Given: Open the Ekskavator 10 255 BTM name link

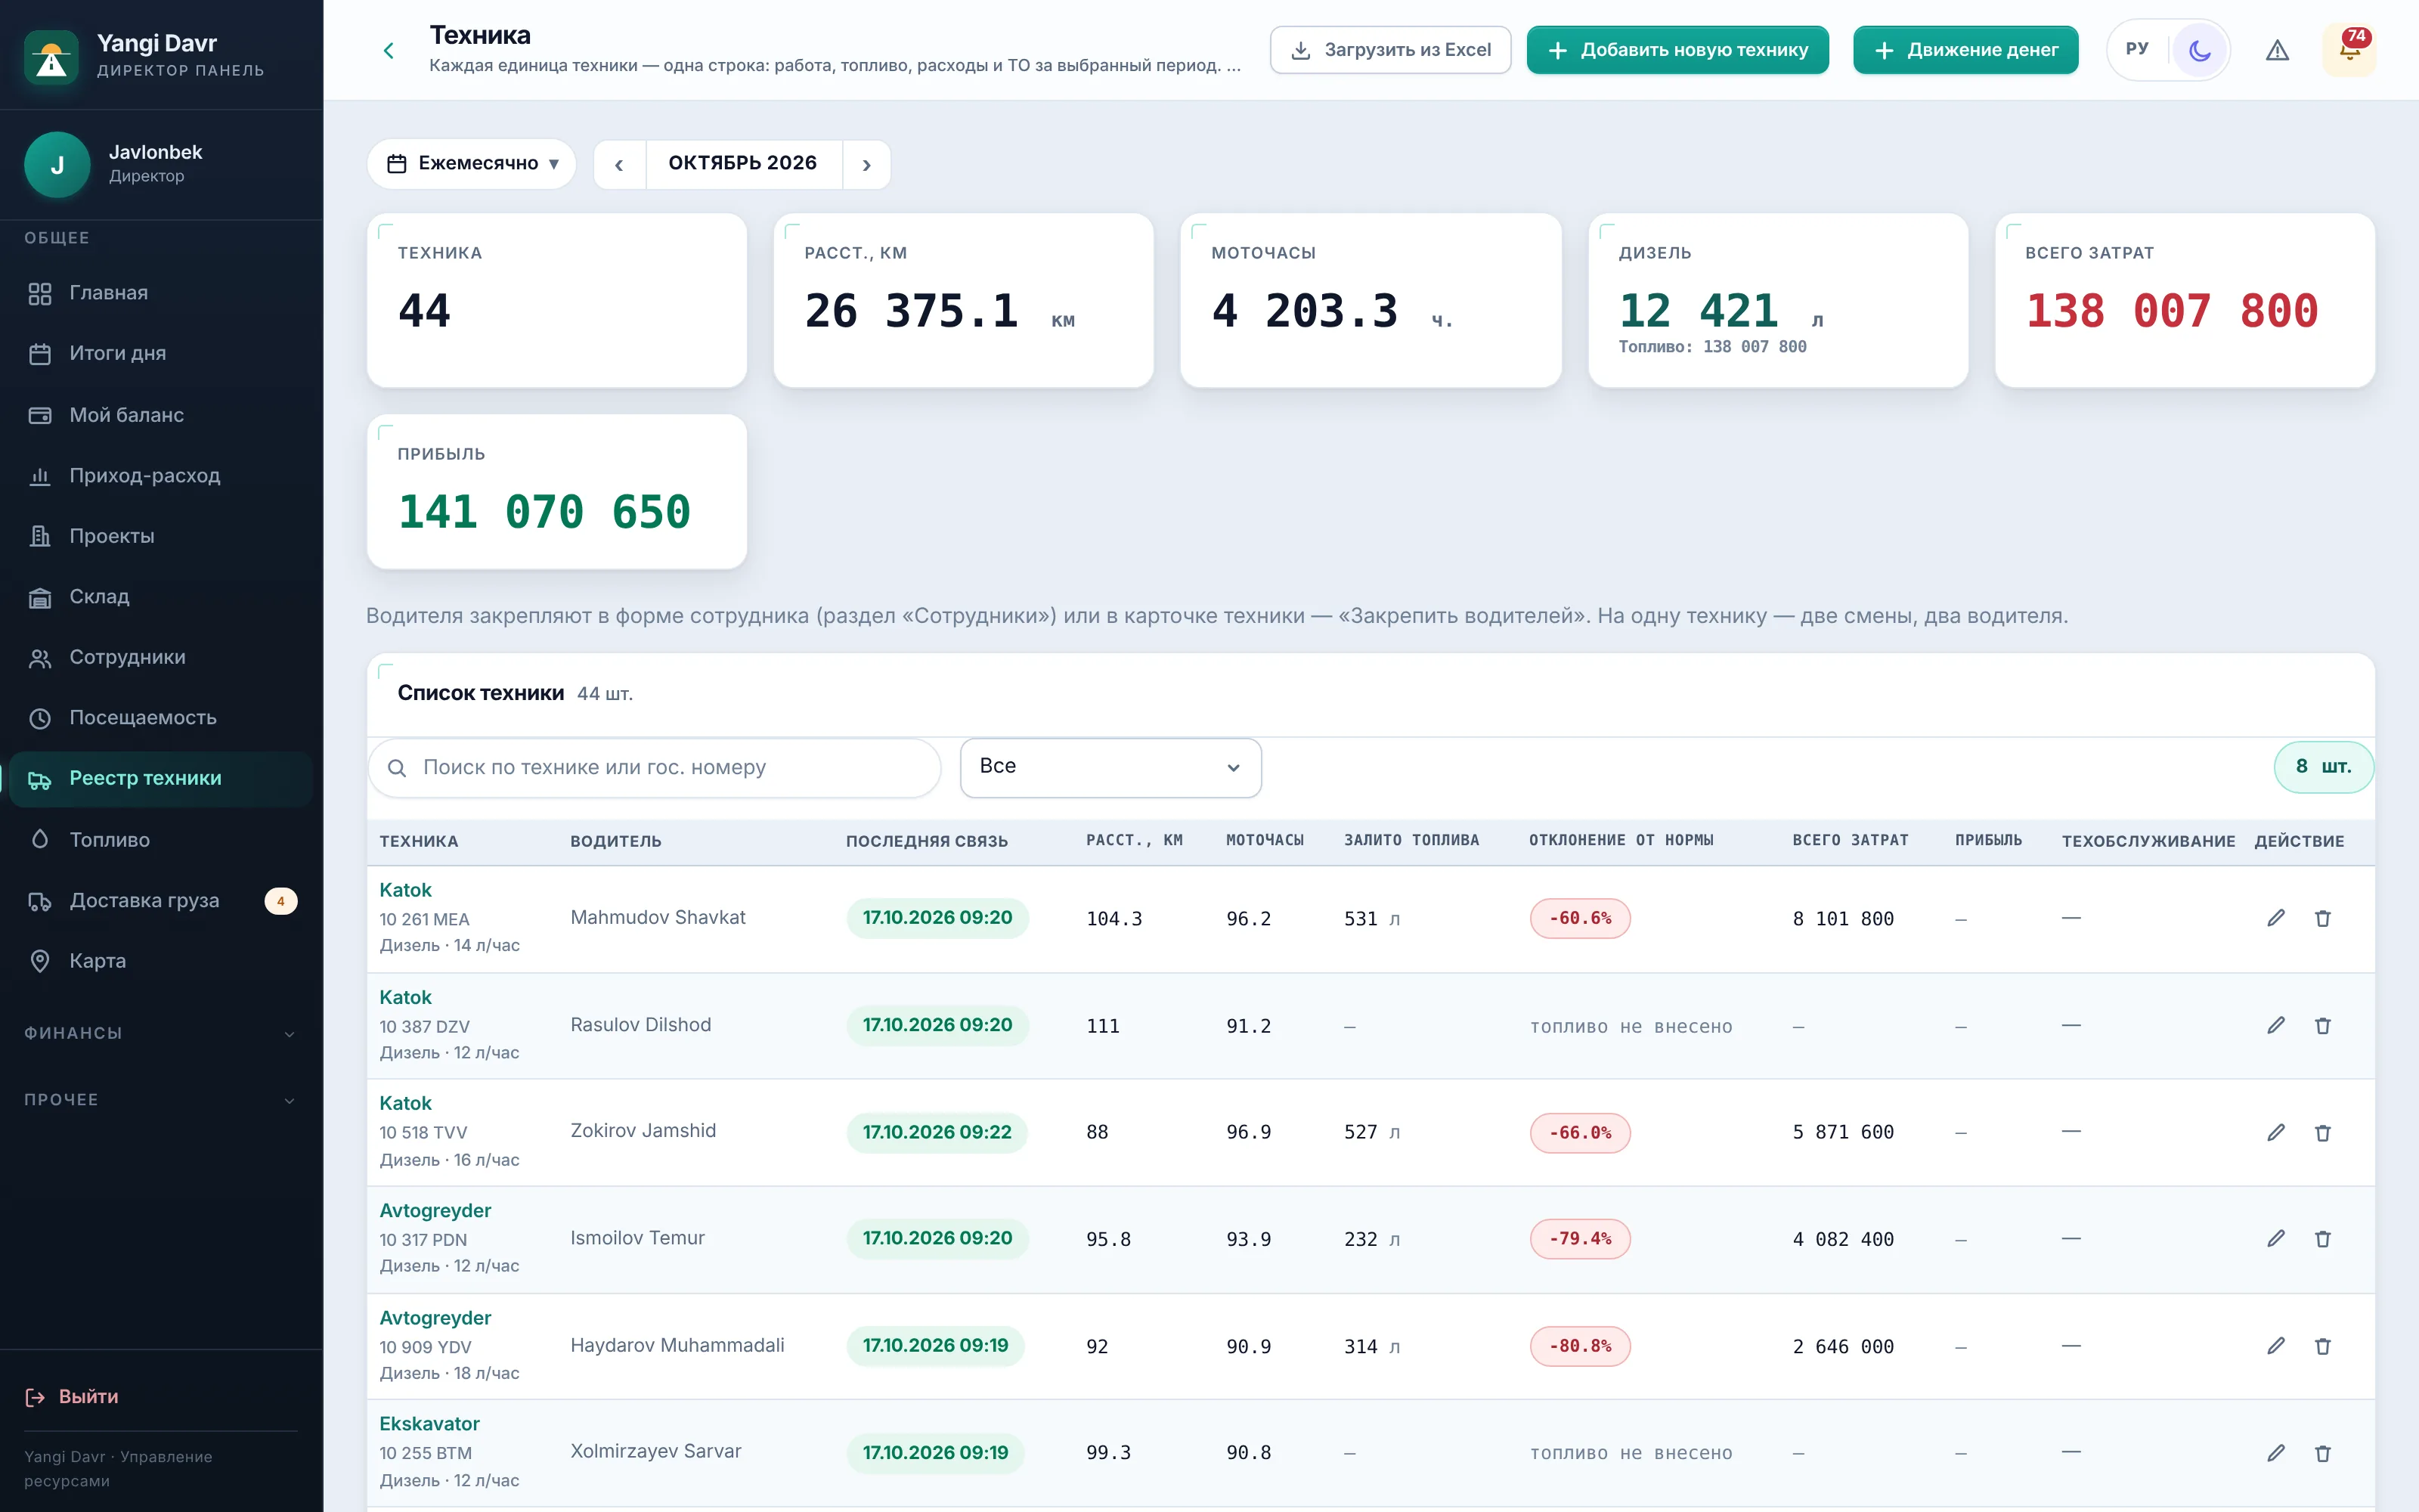Looking at the screenshot, I should (429, 1424).
